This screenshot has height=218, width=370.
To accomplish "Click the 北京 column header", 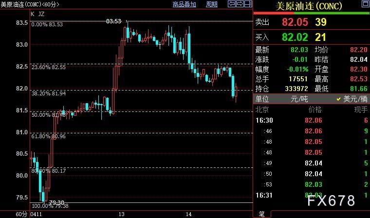I will pos(262,109).
